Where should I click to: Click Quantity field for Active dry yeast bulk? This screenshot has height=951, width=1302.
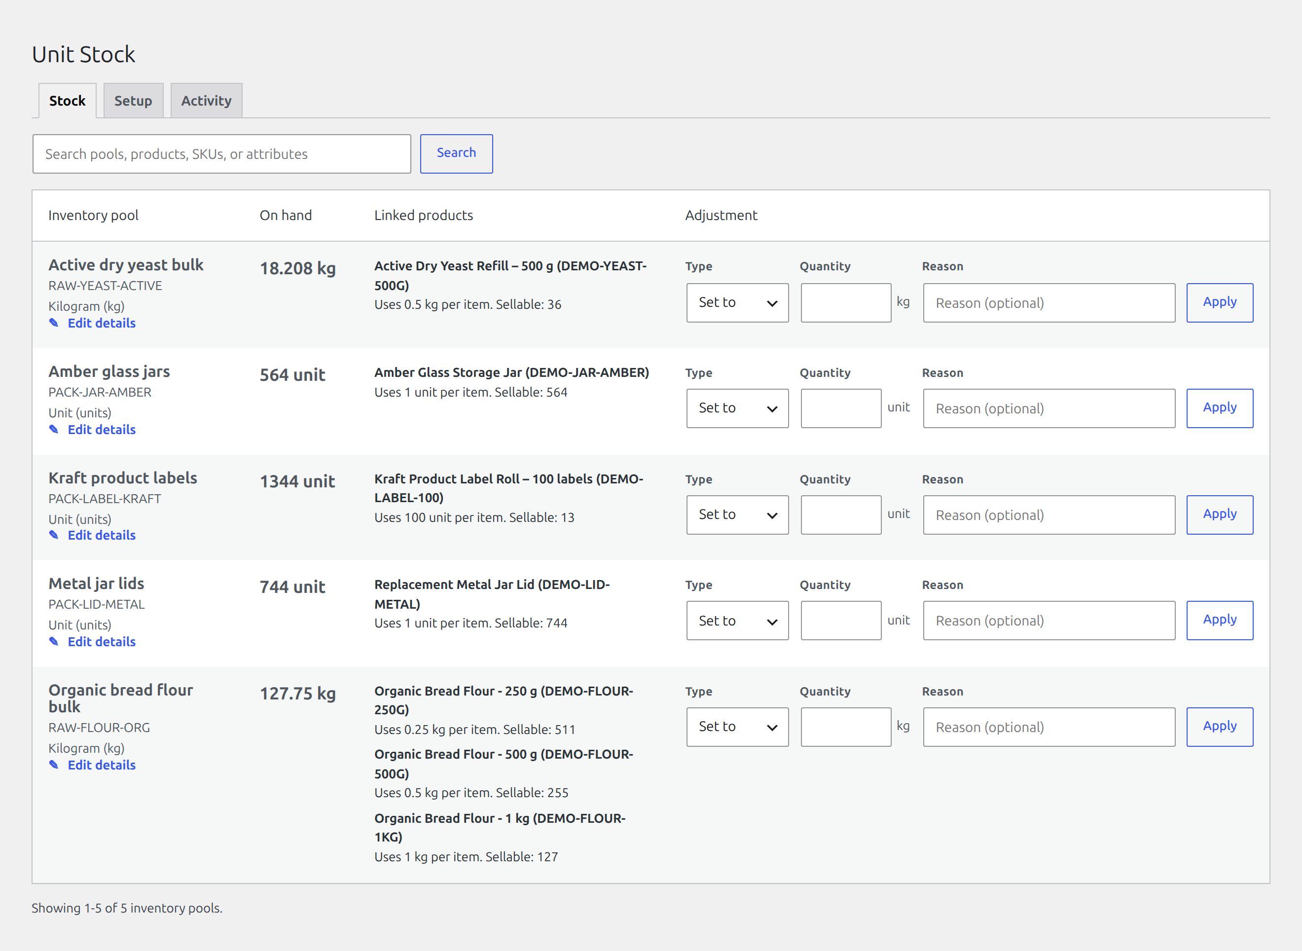[845, 303]
